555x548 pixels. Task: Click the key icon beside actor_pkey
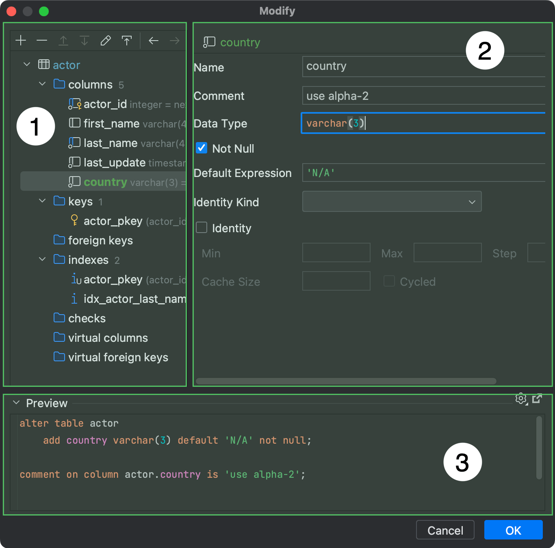(x=74, y=220)
